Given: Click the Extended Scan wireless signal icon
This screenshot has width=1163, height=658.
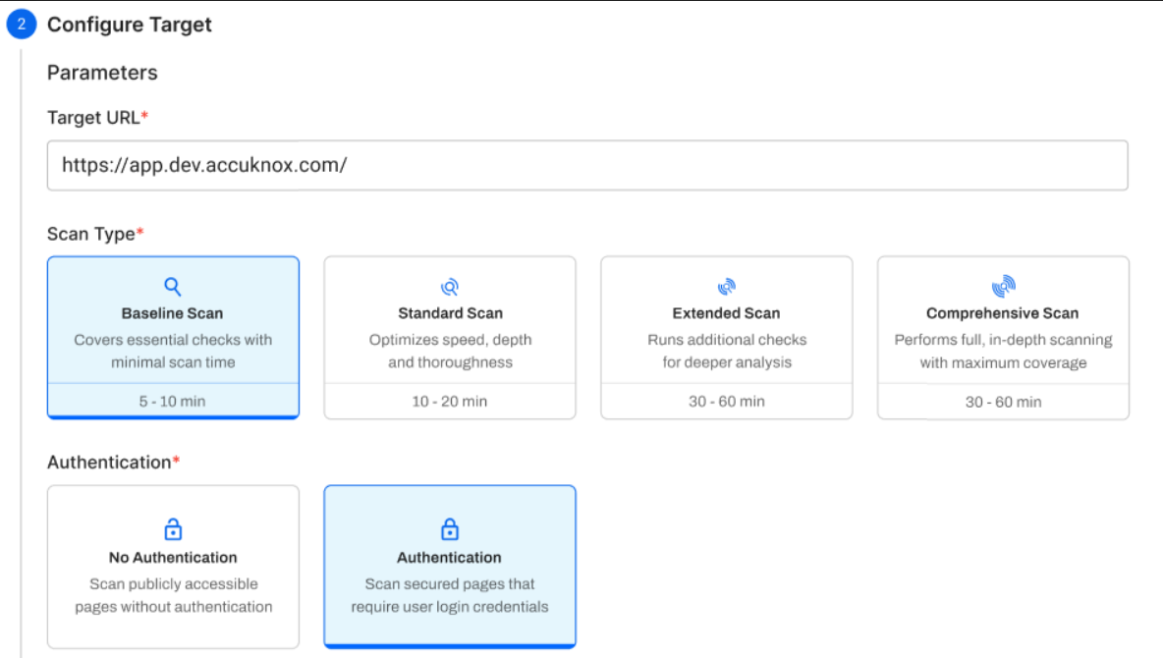Looking at the screenshot, I should click(726, 286).
